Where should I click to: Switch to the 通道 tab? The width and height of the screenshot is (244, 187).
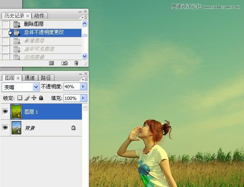[30, 78]
